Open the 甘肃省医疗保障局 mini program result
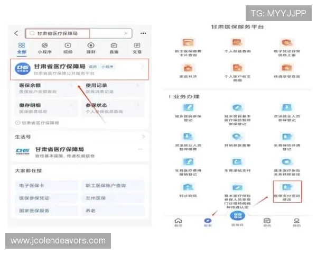This screenshot has width=317, height=254. tap(79, 69)
